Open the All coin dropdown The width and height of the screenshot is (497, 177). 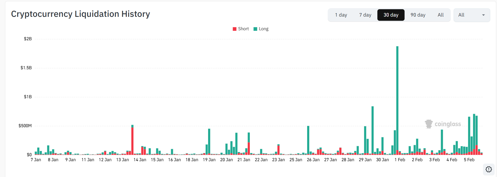coord(472,15)
